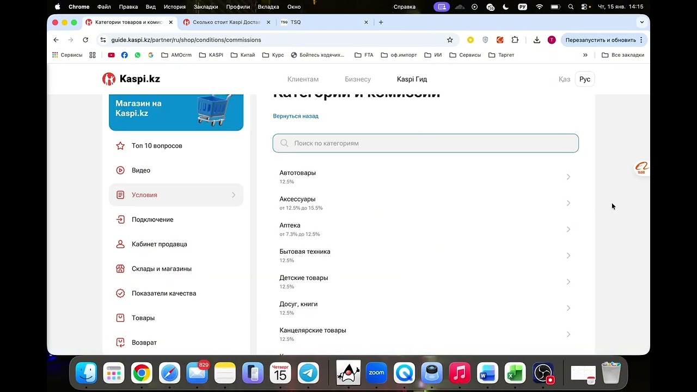
Task: Expand the Автотовары category chevron
Action: [x=568, y=177]
